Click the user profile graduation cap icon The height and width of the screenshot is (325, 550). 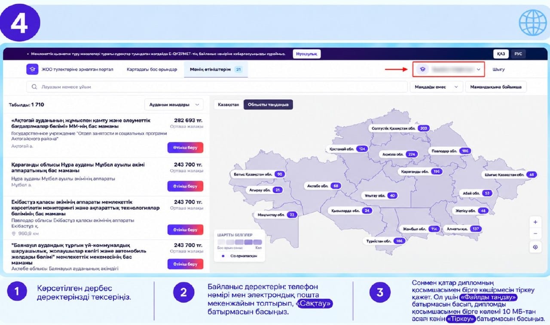click(x=423, y=69)
